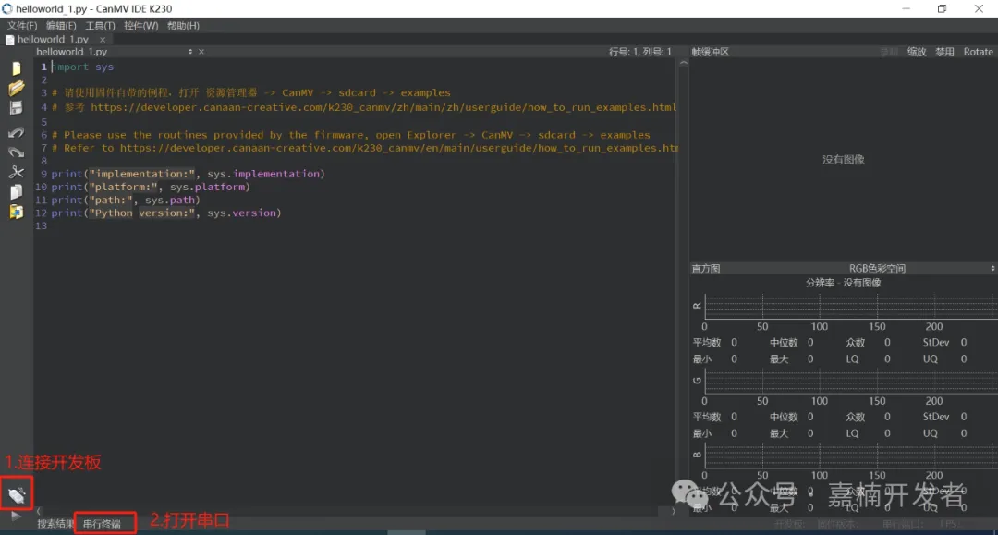
Task: Paste using the clipboard icon
Action: 16,212
